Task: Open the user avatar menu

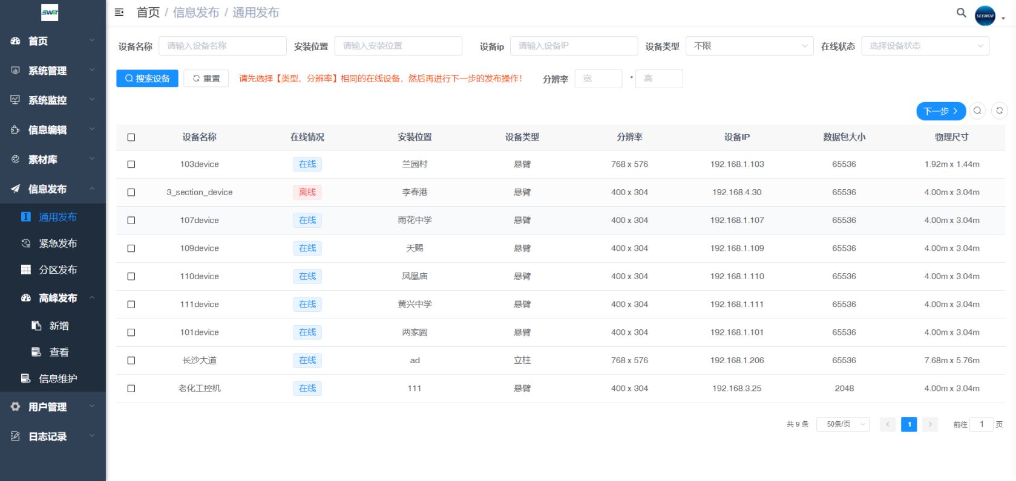Action: [x=985, y=16]
